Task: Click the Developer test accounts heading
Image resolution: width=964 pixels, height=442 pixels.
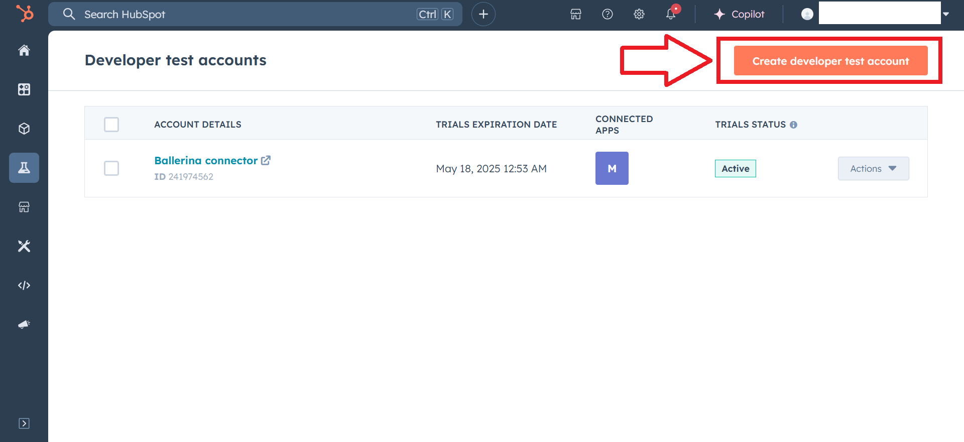Action: [x=176, y=60]
